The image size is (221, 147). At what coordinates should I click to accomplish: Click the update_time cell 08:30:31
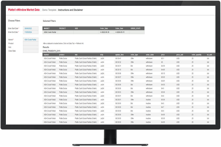coord(118,66)
